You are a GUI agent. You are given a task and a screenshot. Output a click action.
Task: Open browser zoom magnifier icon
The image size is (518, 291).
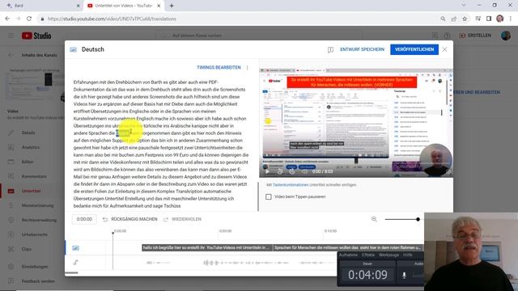[x=443, y=19]
